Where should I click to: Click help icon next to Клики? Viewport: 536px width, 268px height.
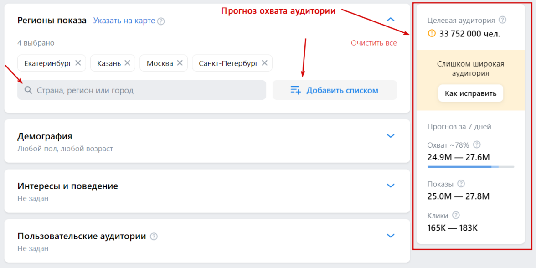456,216
